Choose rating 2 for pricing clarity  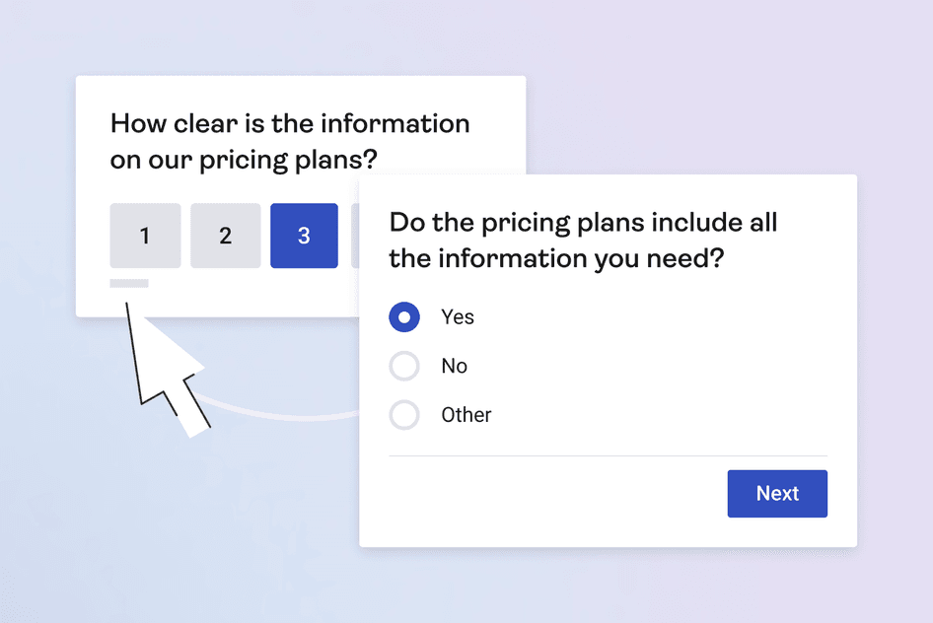225,236
